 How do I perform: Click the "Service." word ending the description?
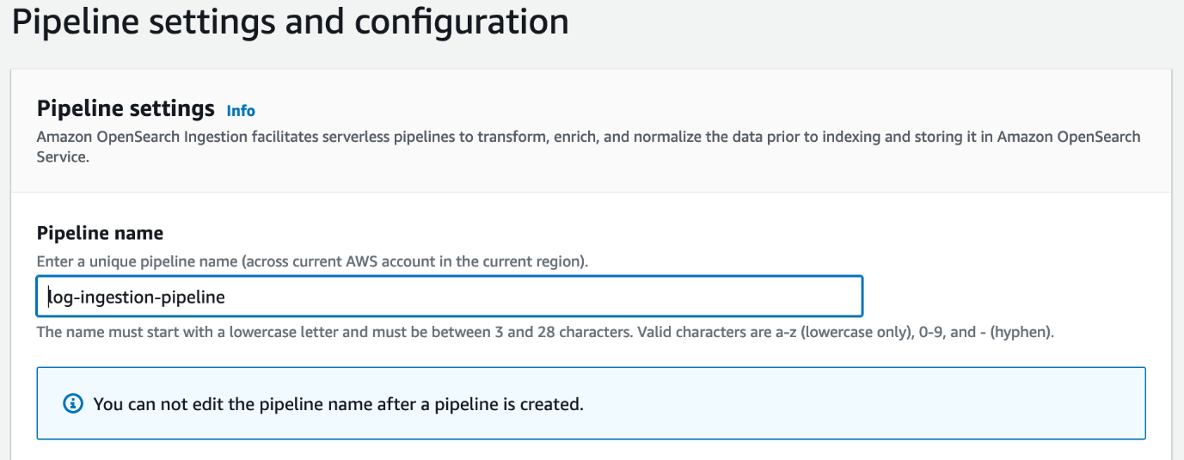point(62,158)
